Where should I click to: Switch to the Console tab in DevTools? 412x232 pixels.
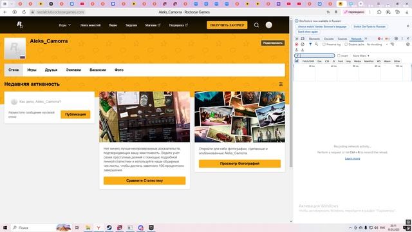(329, 39)
